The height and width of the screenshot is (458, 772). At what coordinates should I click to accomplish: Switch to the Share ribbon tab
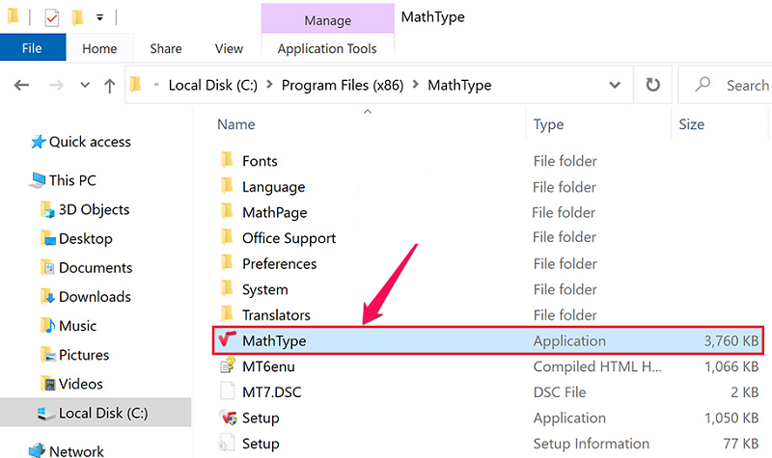pos(166,48)
